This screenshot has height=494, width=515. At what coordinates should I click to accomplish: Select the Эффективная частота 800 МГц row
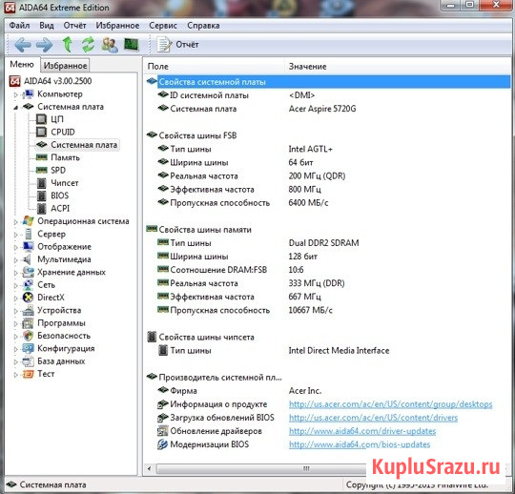328,190
